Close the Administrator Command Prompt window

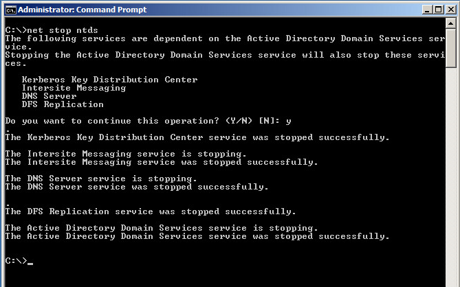tap(450, 10)
